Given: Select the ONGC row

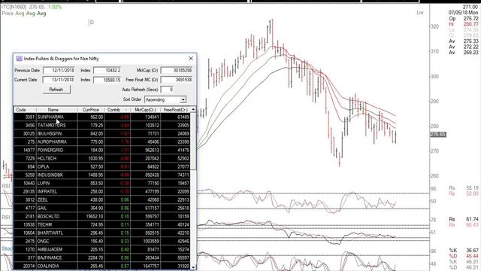Looking at the screenshot, I should click(x=102, y=242).
